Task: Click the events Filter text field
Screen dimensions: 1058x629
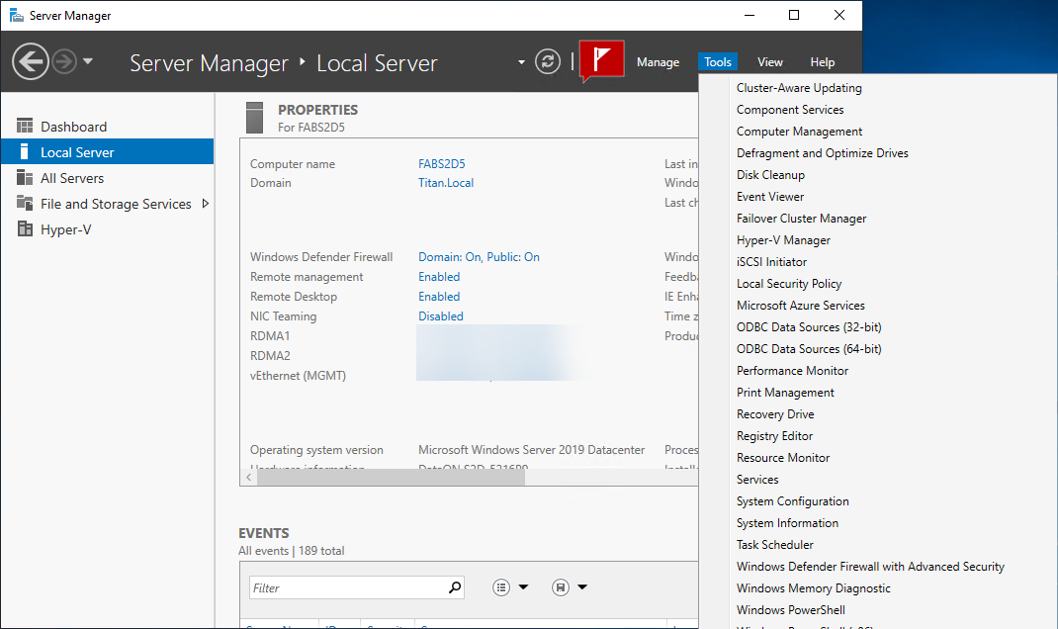Action: click(x=346, y=587)
